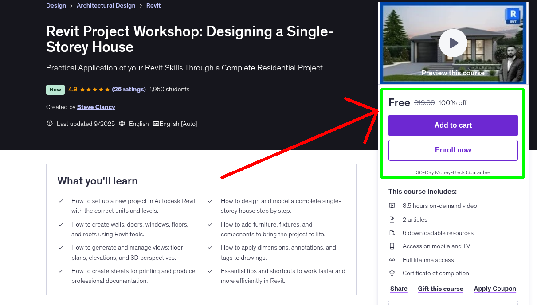Play the course preview video
The height and width of the screenshot is (305, 537).
click(453, 43)
